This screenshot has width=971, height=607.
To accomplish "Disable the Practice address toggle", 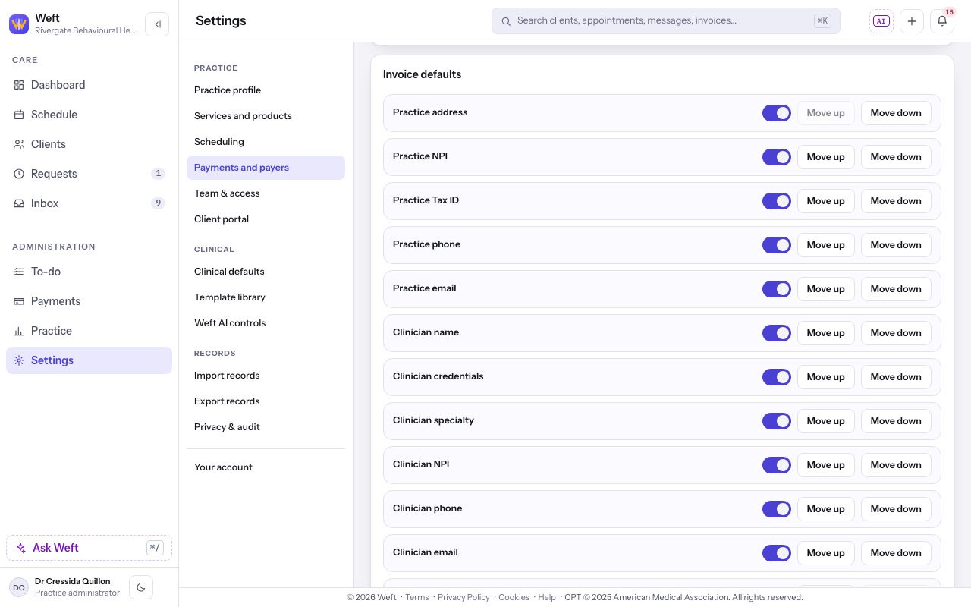I will 777,113.
